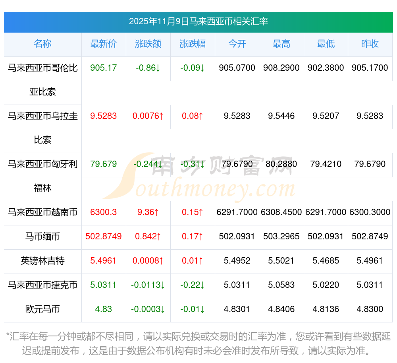
Task: Select the 马来西亚币捷克币 currency pair
Action: coord(42,285)
